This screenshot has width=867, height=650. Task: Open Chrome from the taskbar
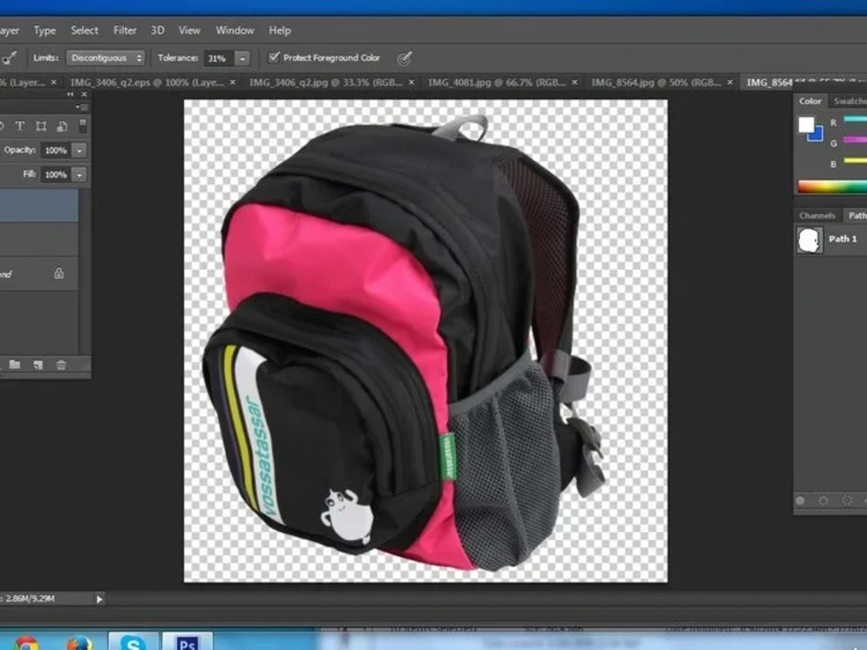click(x=27, y=644)
